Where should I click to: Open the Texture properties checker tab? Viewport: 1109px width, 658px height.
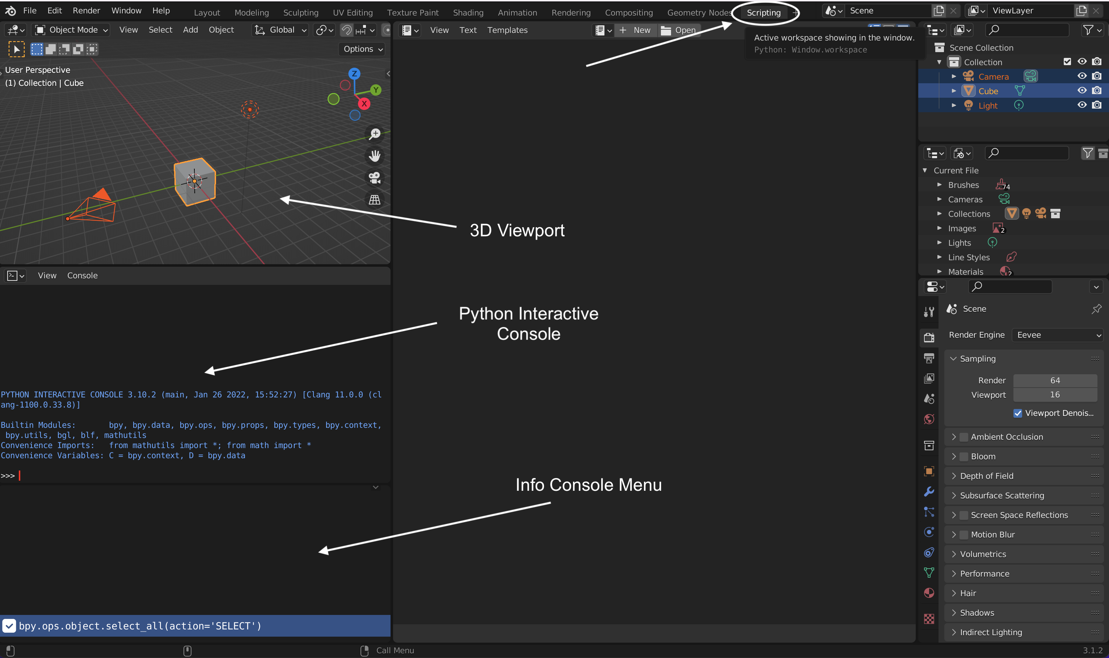(929, 619)
